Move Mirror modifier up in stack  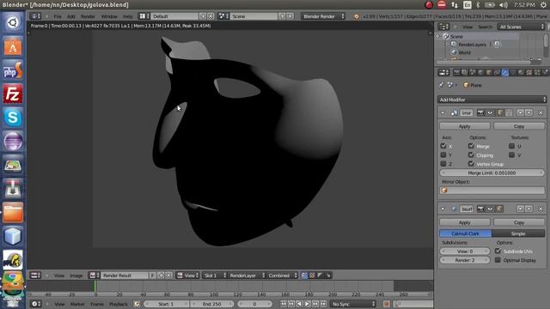click(520, 112)
